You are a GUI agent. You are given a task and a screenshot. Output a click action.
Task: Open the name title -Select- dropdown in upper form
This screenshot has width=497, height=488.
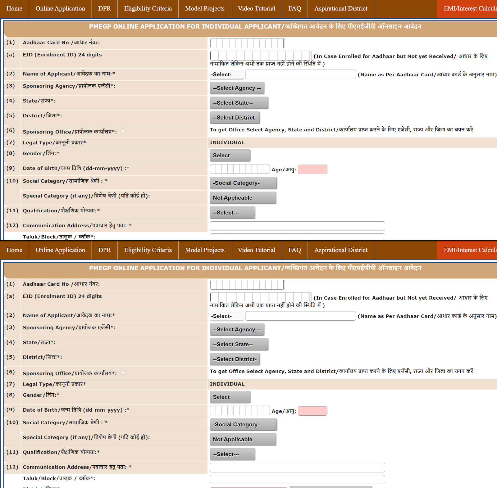(x=227, y=75)
